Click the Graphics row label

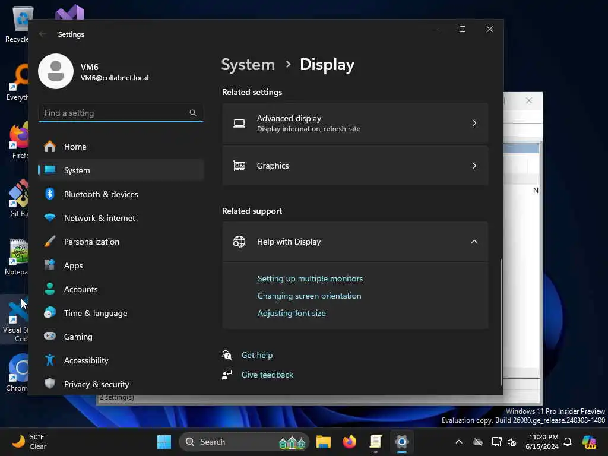point(273,166)
